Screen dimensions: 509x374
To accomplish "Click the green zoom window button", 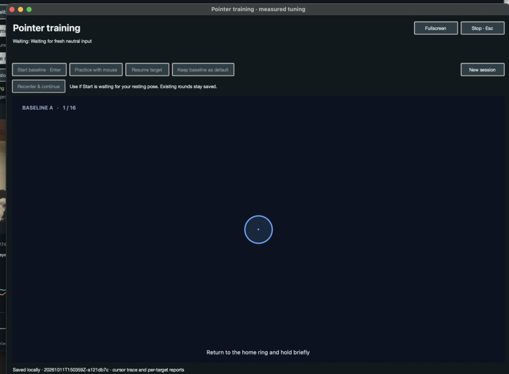I will tap(29, 9).
